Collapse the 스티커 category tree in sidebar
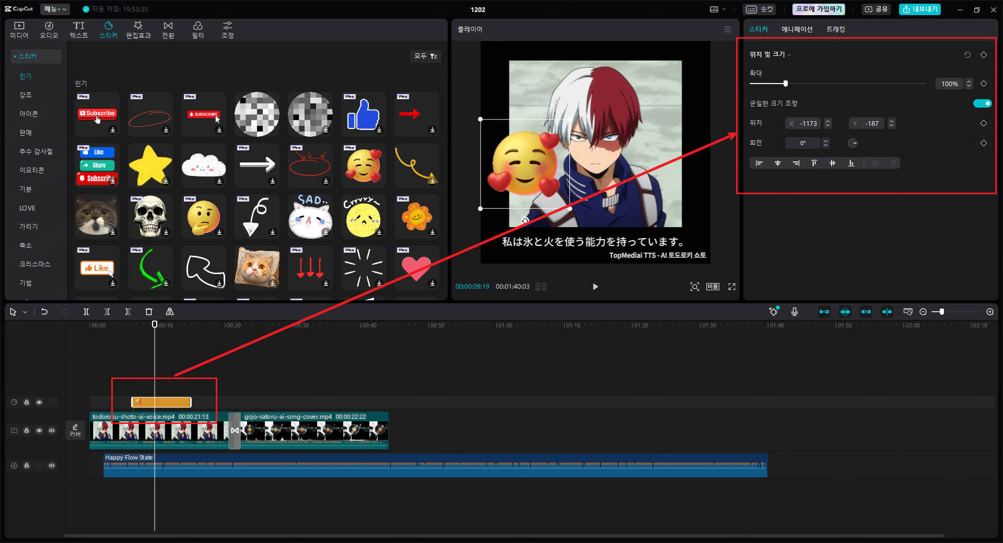Image resolution: width=1003 pixels, height=543 pixels. 15,56
